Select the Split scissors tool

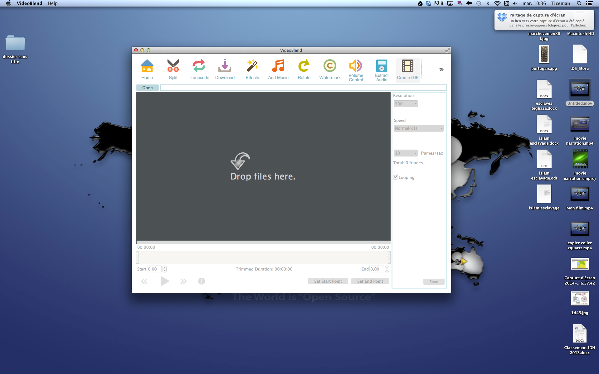tap(173, 70)
